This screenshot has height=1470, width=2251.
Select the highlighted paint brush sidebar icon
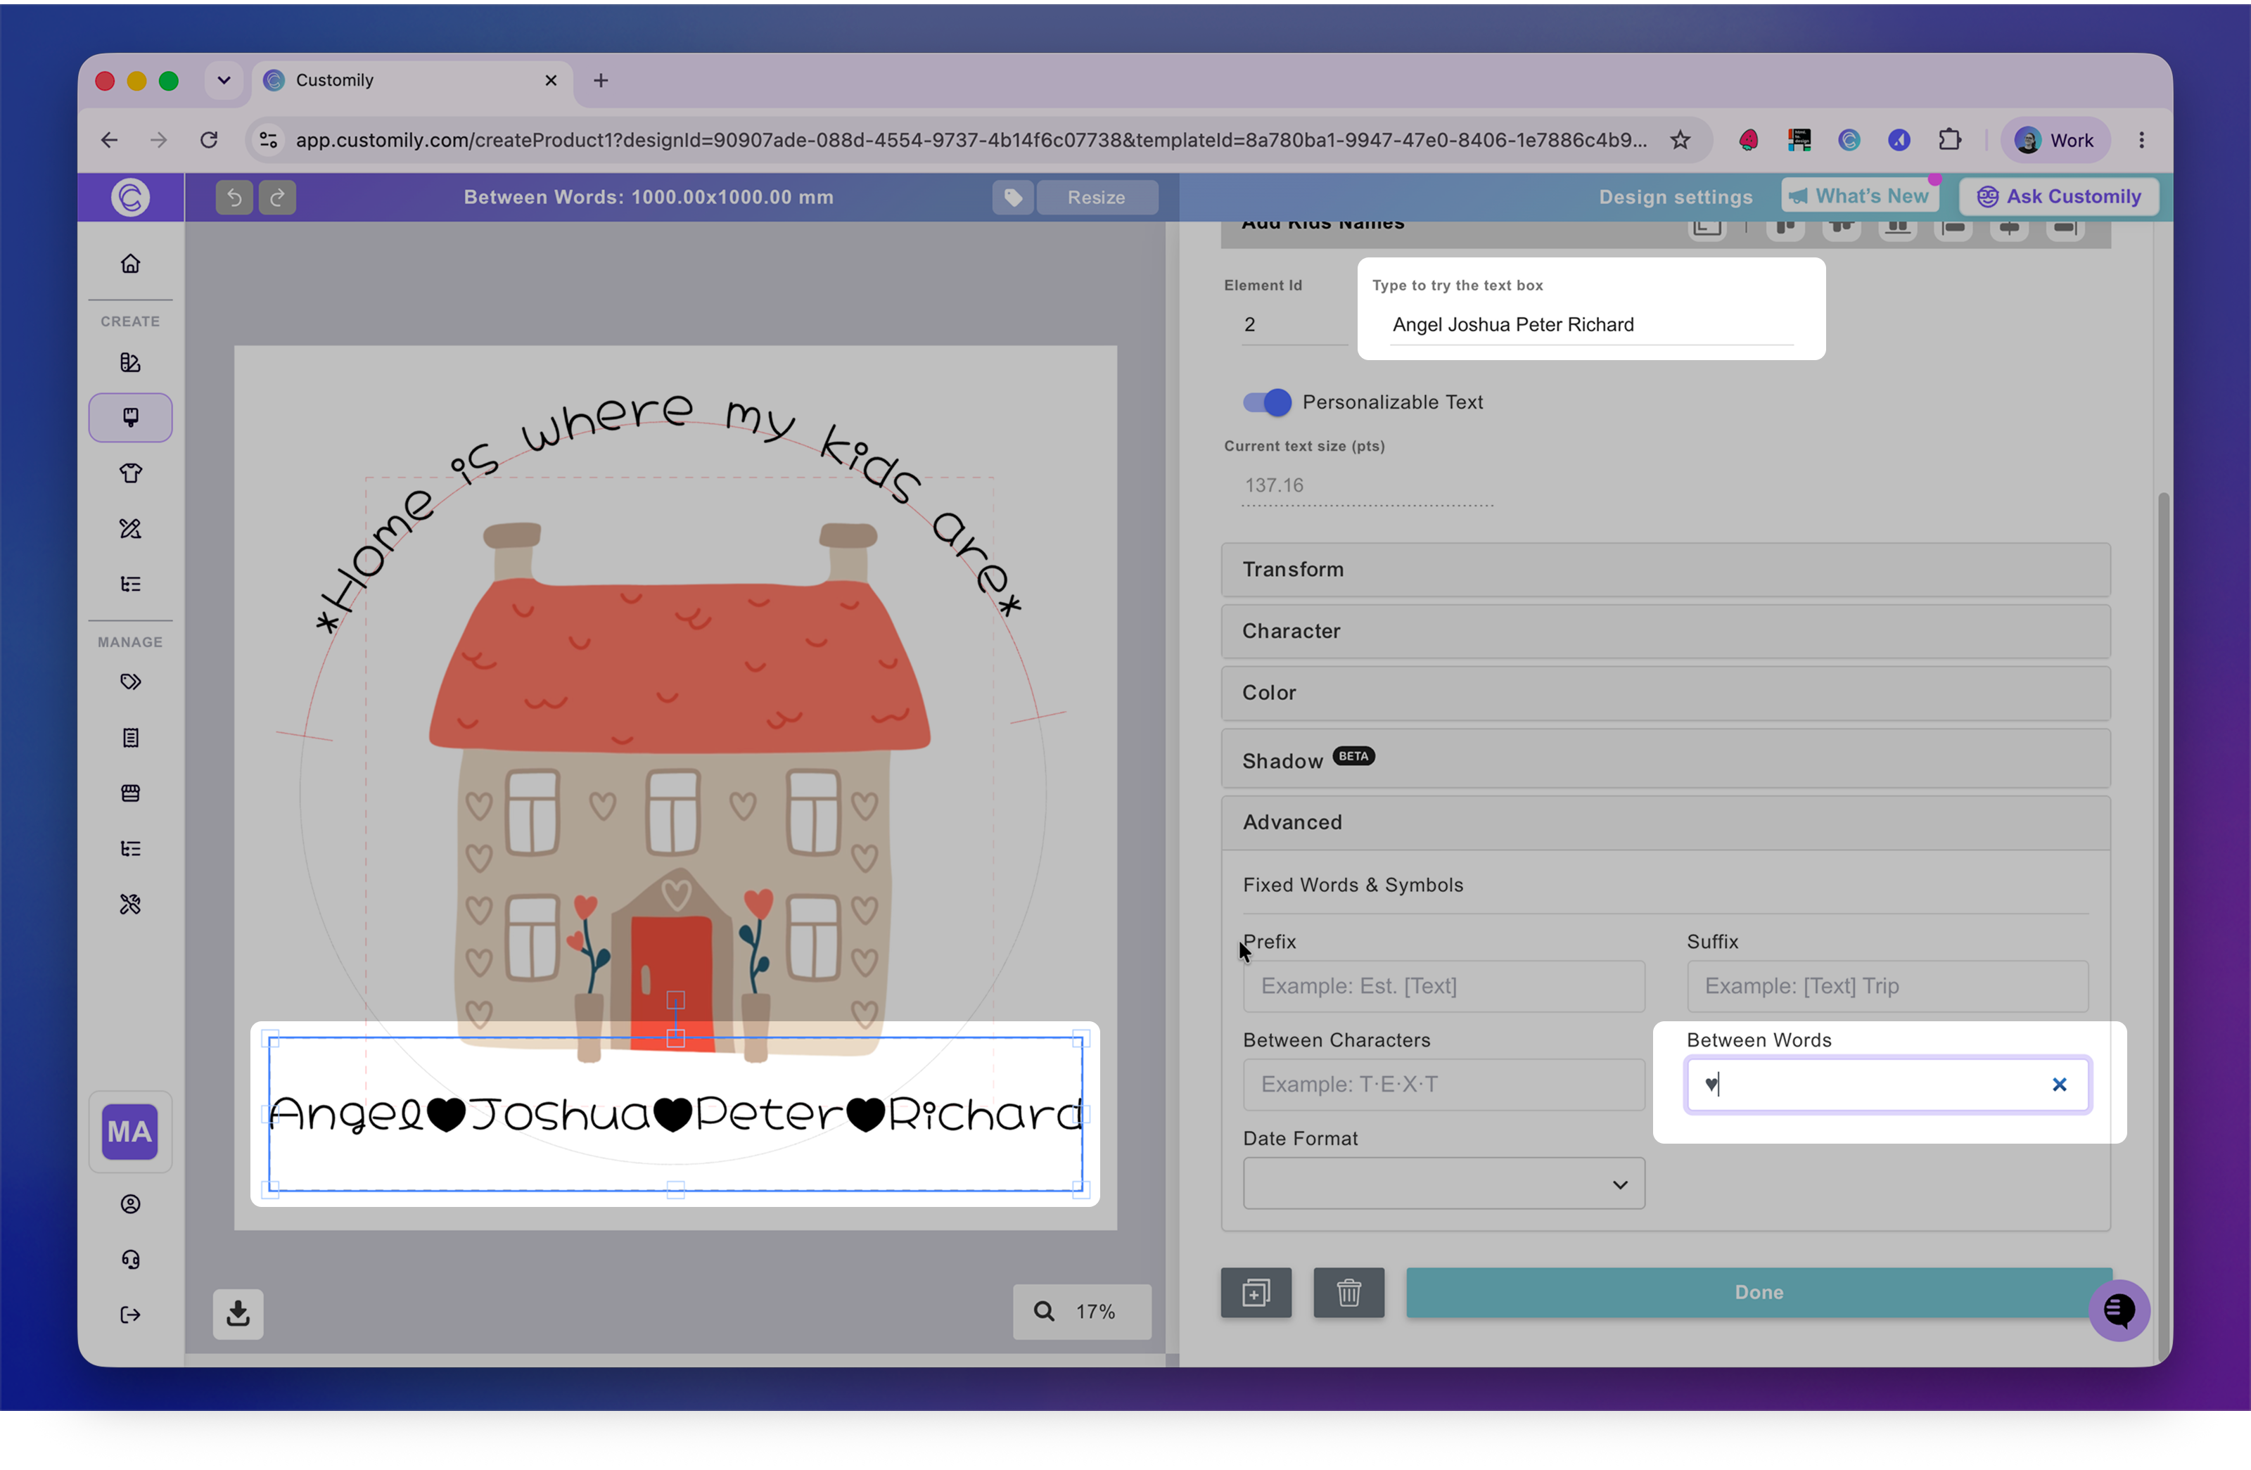coord(131,417)
